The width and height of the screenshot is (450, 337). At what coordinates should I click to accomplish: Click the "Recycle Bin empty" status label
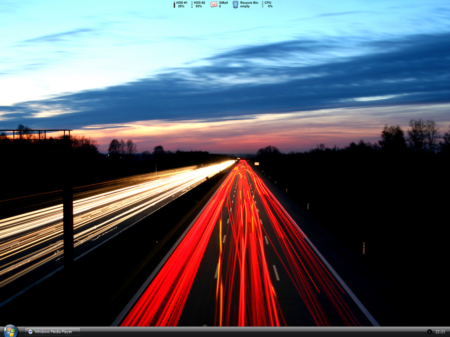coord(249,4)
